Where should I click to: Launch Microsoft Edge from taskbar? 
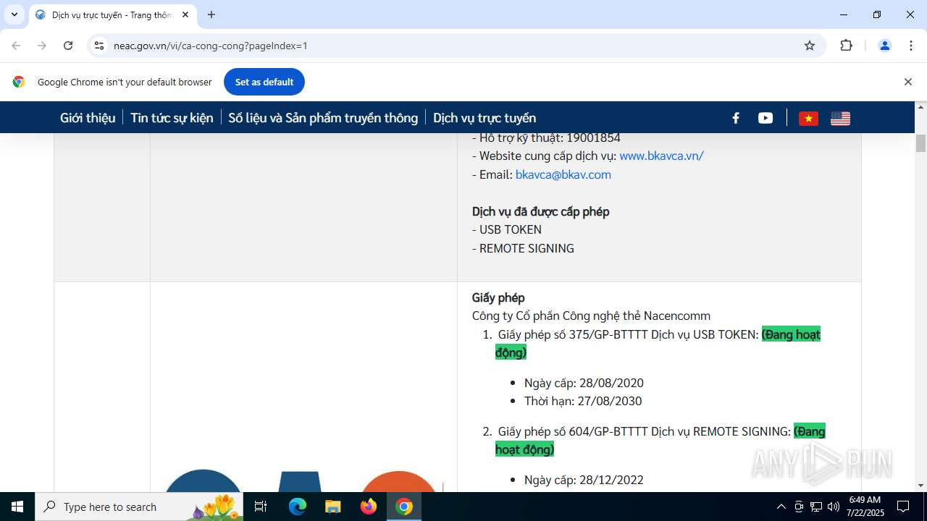coord(298,507)
